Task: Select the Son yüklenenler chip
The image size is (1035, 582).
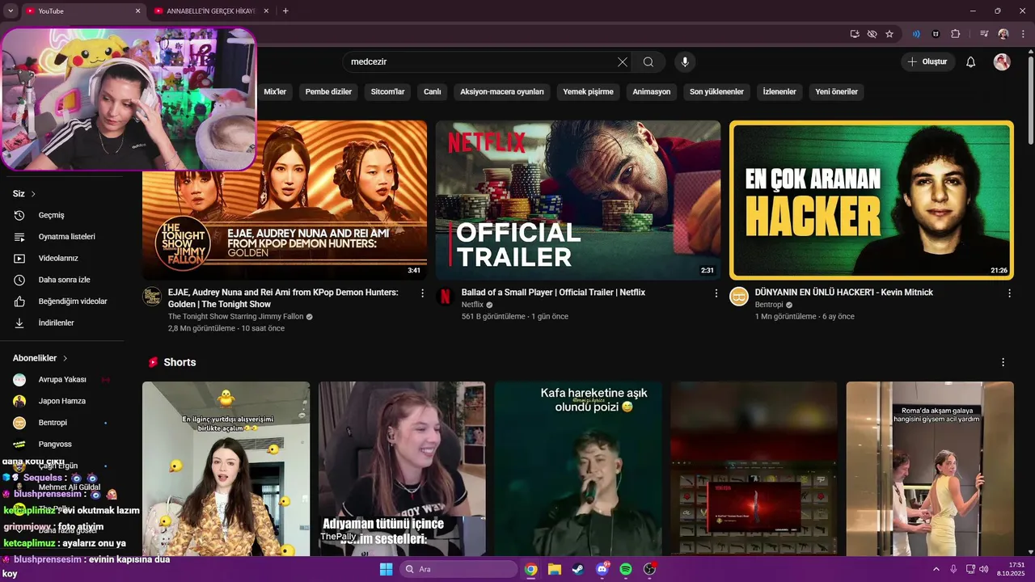Action: coord(716,91)
